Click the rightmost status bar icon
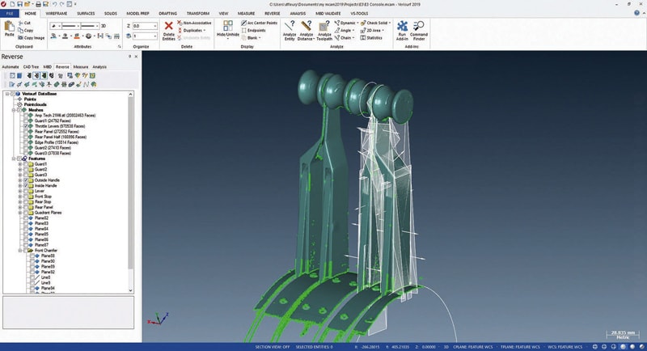The height and width of the screenshot is (351, 647). coord(641,347)
